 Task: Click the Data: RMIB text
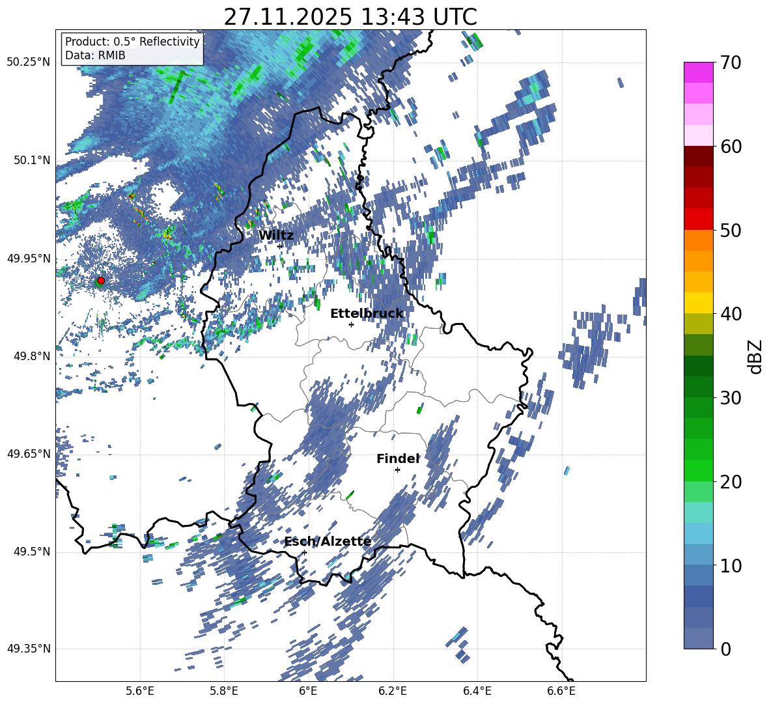(95, 55)
